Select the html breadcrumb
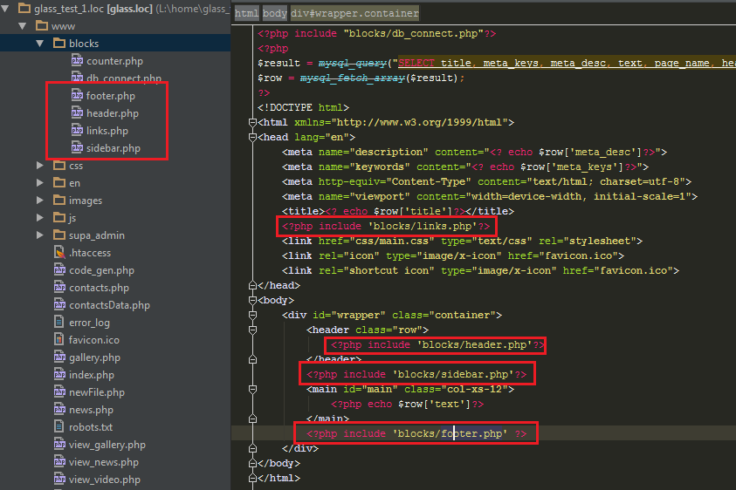 [x=246, y=14]
